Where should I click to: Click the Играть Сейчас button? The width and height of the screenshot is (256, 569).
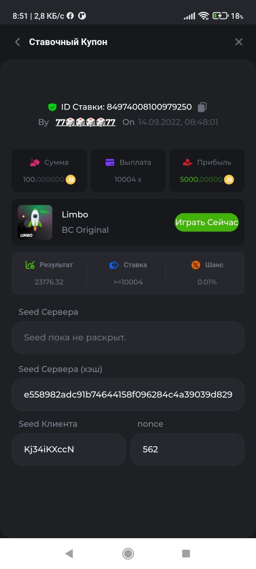point(207,222)
